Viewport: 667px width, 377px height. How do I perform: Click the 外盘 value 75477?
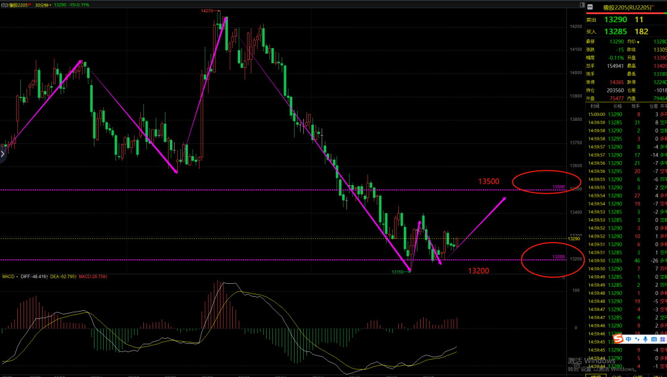(x=616, y=98)
